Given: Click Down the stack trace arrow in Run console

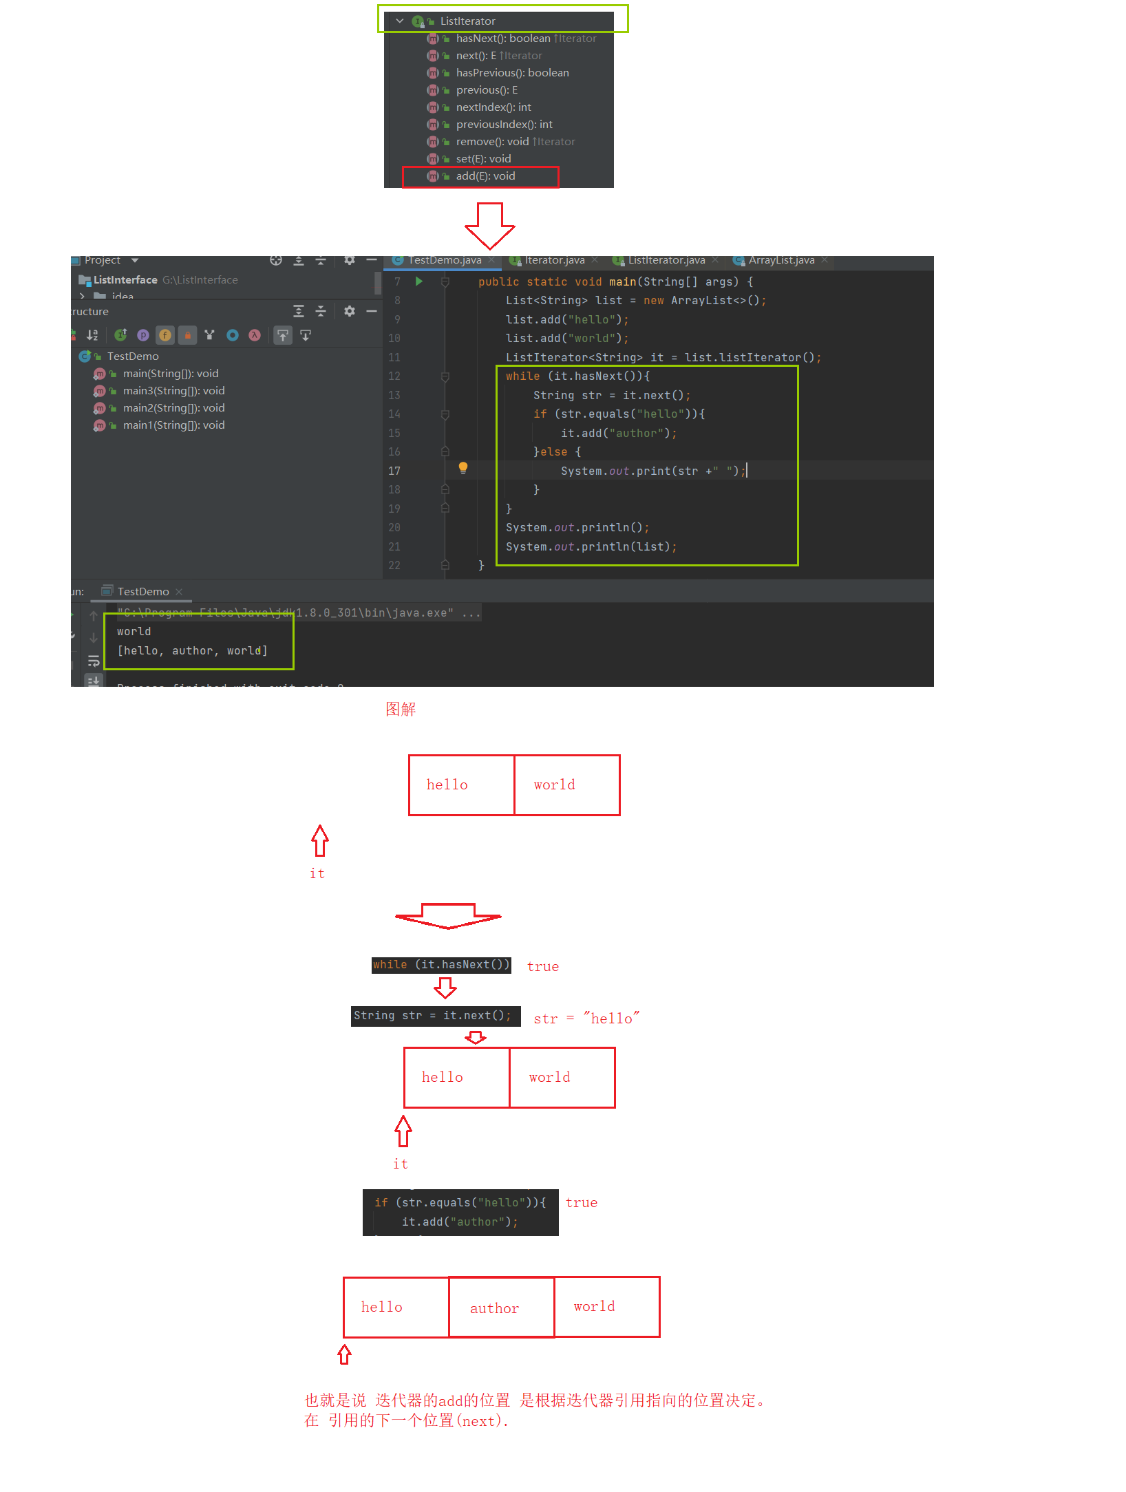Looking at the screenshot, I should point(94,639).
